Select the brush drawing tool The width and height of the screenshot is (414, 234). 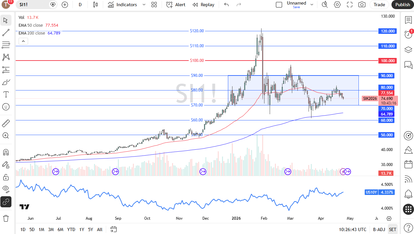[x=6, y=82]
